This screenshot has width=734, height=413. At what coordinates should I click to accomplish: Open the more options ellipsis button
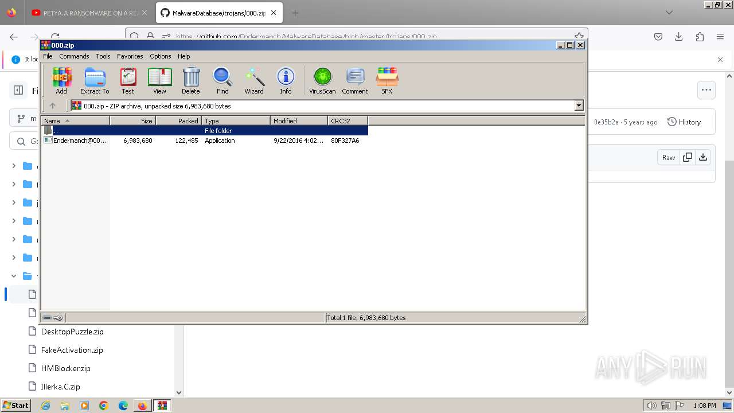tap(706, 90)
